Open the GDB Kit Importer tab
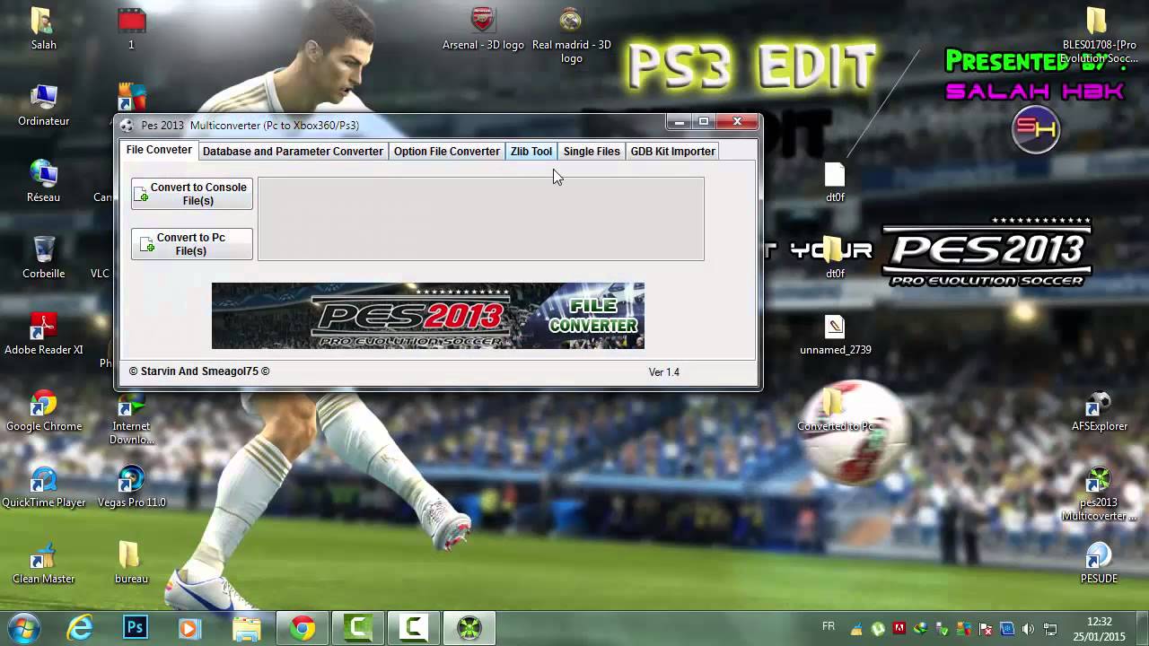The height and width of the screenshot is (646, 1149). tap(672, 152)
